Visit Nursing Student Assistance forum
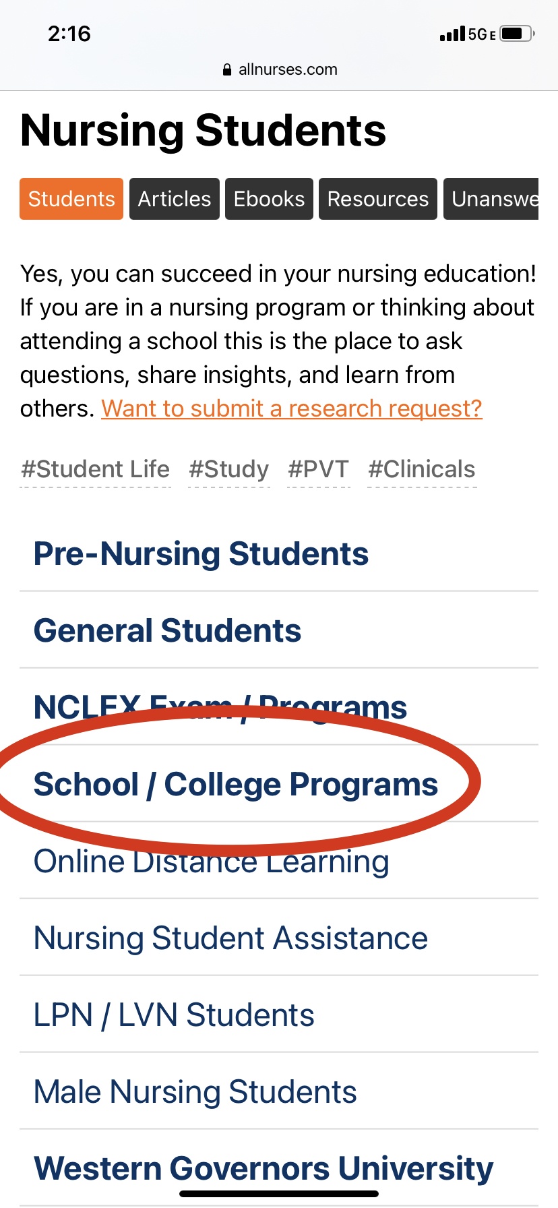Screen dimensions: 558x1208 pyautogui.click(x=230, y=938)
